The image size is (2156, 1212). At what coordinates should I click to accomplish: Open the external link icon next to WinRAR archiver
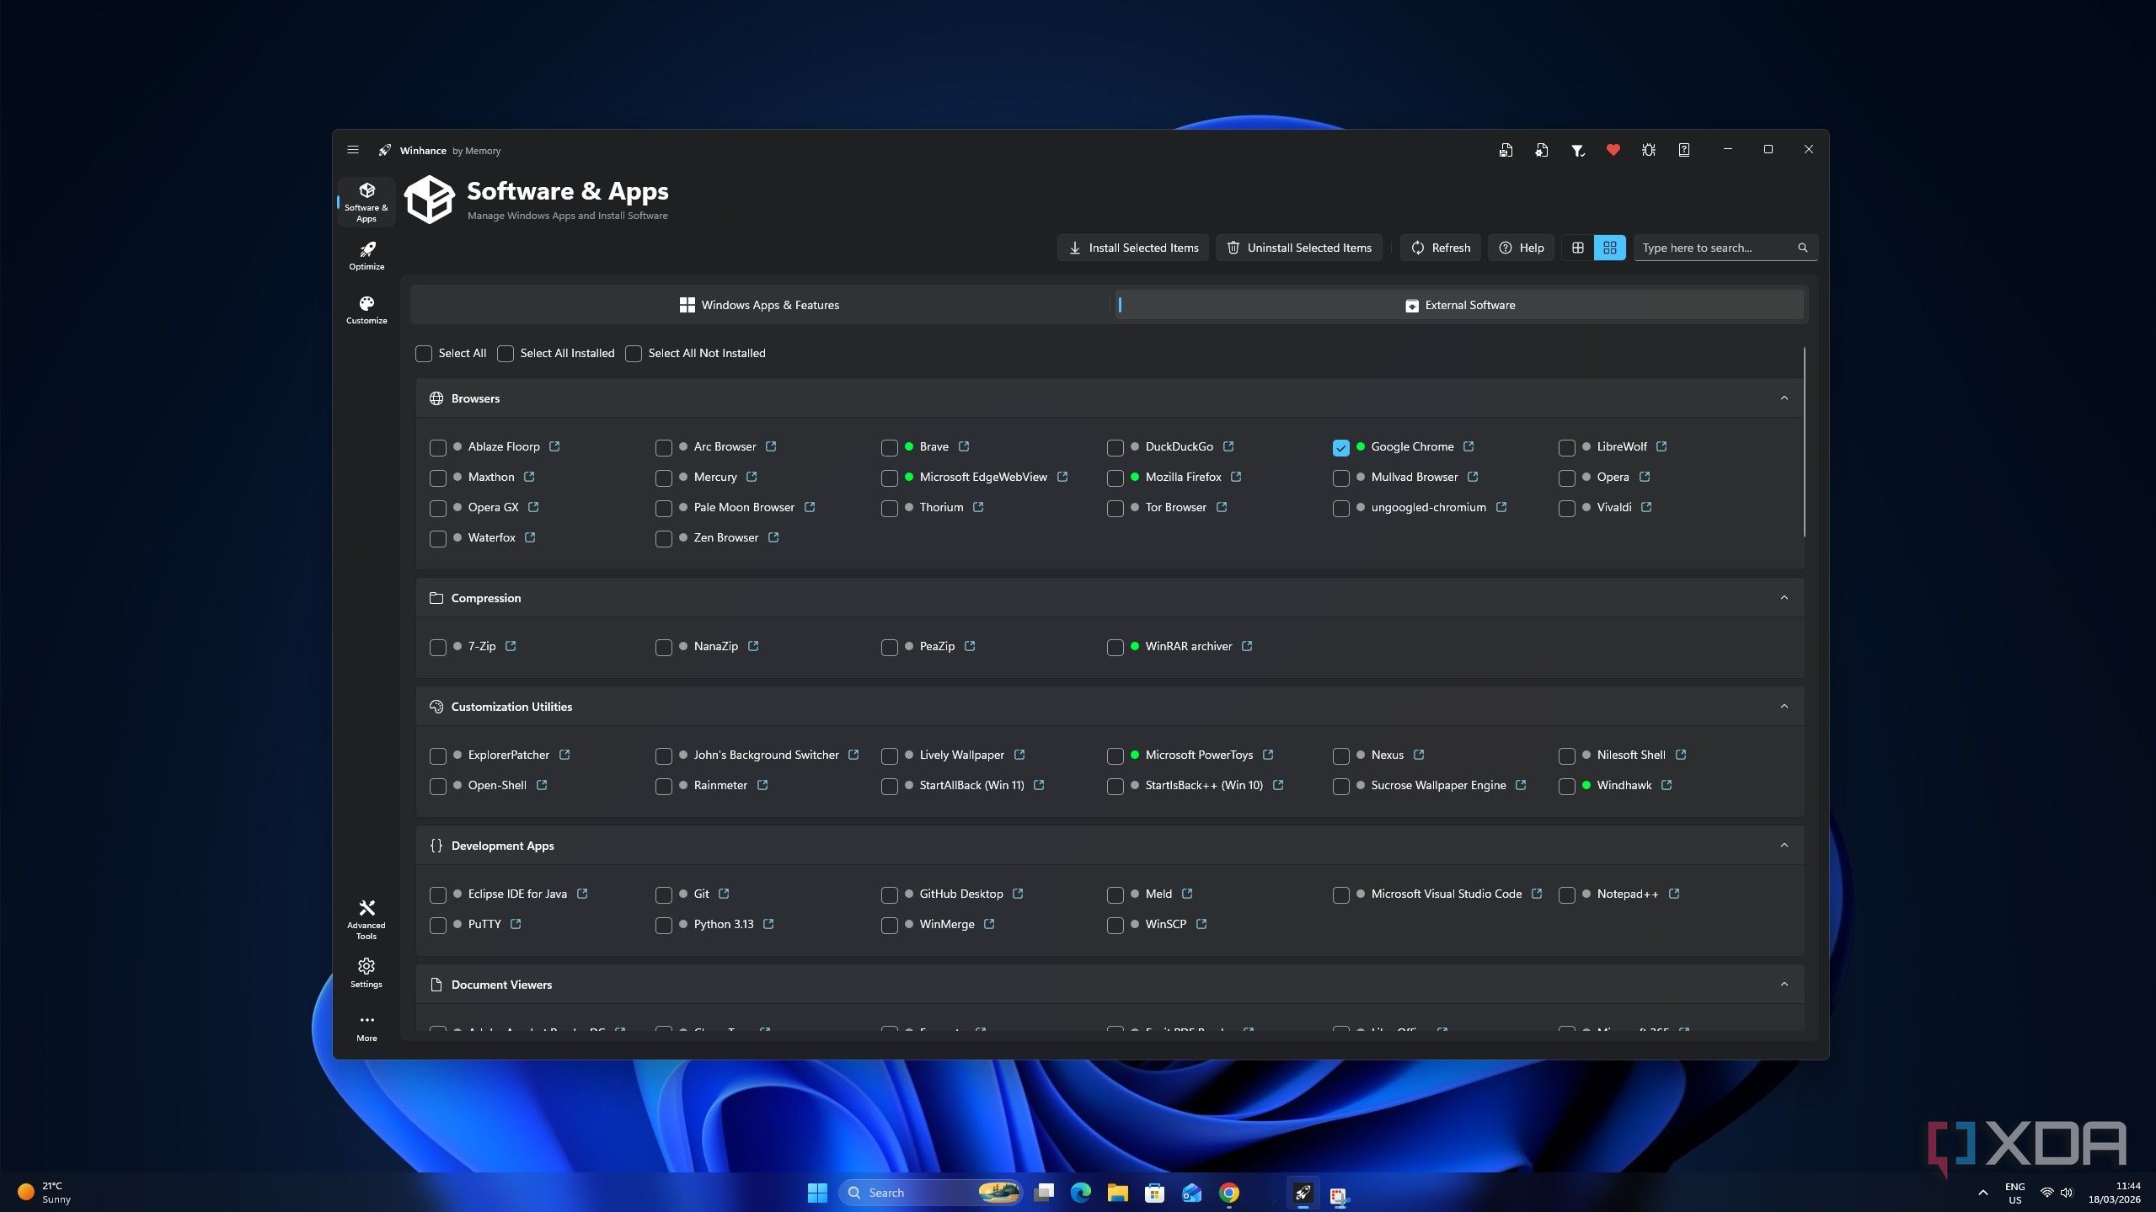tap(1247, 646)
